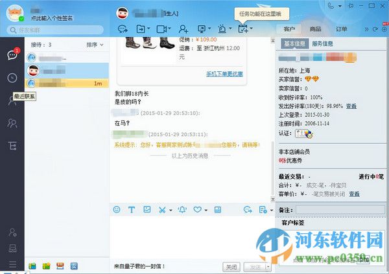Select the first contact in waiting list
Image resolution: width=389 pixels, height=274 pixels.
[x=67, y=58]
